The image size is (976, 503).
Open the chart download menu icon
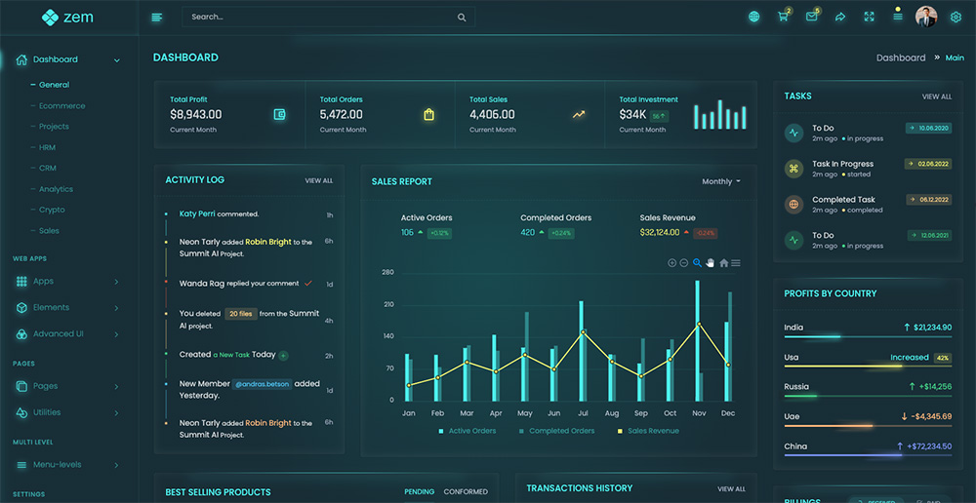(x=736, y=263)
